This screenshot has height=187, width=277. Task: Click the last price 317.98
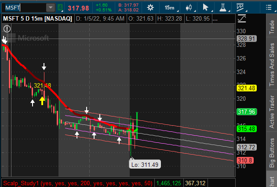[x=78, y=8]
